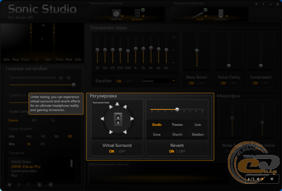The width and height of the screenshot is (282, 191).
Task: Turn Virtual Surround ON
Action: [x=111, y=151]
